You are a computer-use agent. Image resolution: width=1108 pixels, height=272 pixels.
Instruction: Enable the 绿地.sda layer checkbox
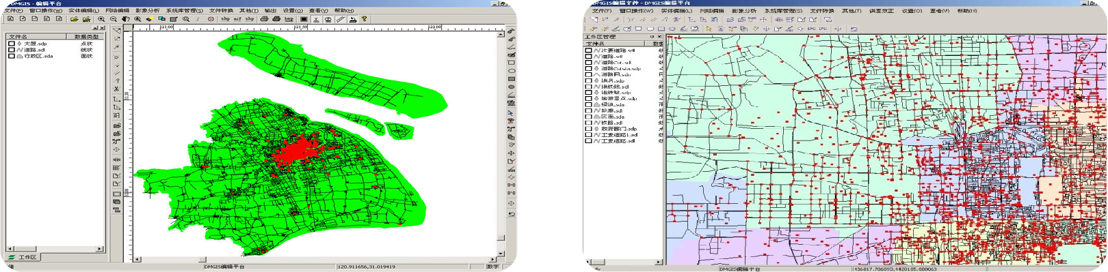[588, 105]
